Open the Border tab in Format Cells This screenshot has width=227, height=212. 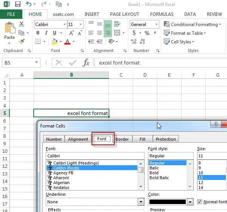(x=122, y=139)
